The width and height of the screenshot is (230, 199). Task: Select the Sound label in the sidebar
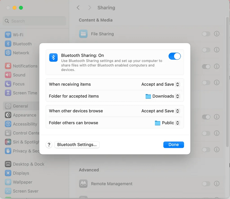(19, 75)
